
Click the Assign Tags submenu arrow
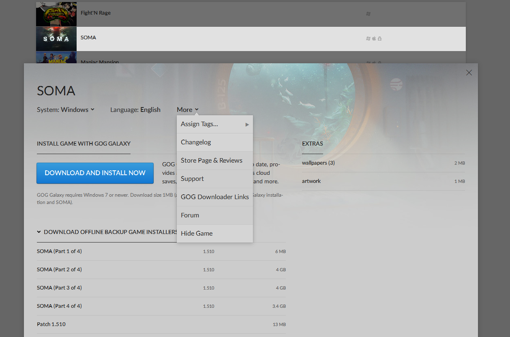tap(247, 124)
